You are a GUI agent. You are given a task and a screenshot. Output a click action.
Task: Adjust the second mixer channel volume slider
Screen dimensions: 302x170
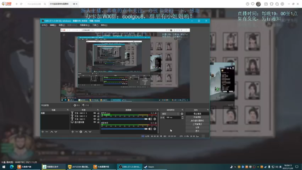[124, 129]
